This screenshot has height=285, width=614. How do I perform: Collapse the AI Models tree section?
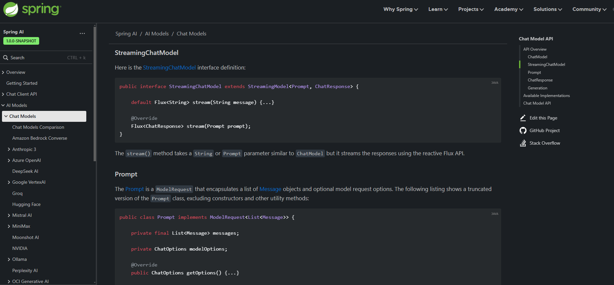[3, 105]
